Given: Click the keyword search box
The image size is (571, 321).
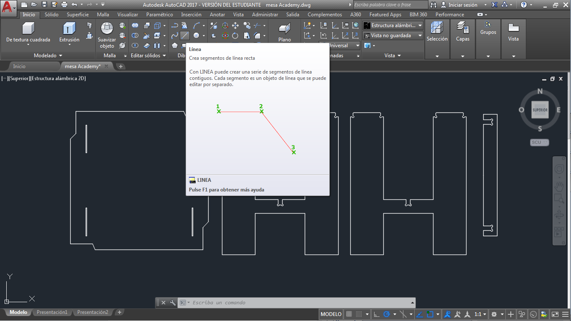Looking at the screenshot, I should (x=390, y=5).
